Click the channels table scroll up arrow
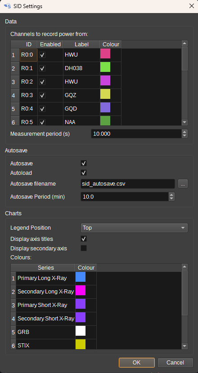 [x=184, y=43]
